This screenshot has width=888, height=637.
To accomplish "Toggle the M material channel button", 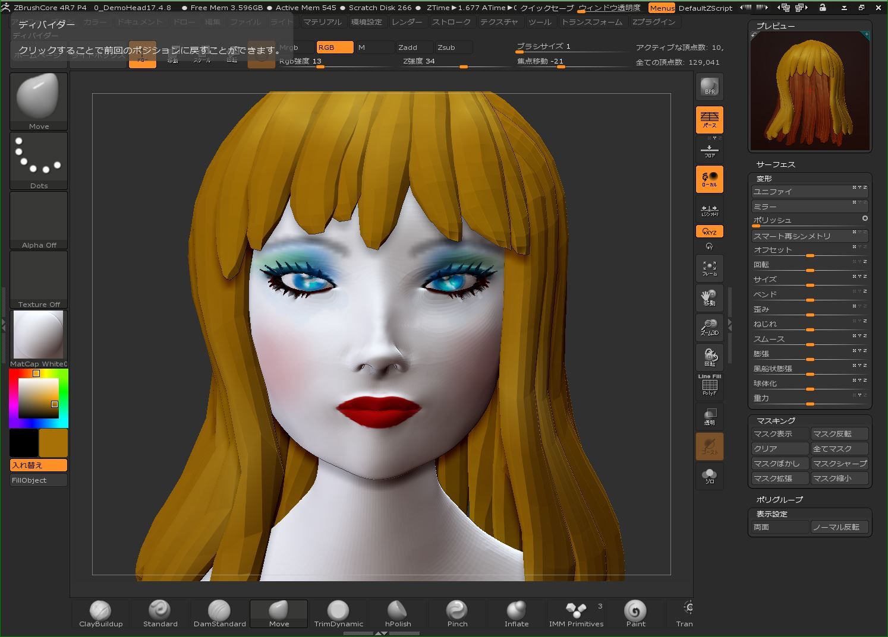I will [x=374, y=47].
